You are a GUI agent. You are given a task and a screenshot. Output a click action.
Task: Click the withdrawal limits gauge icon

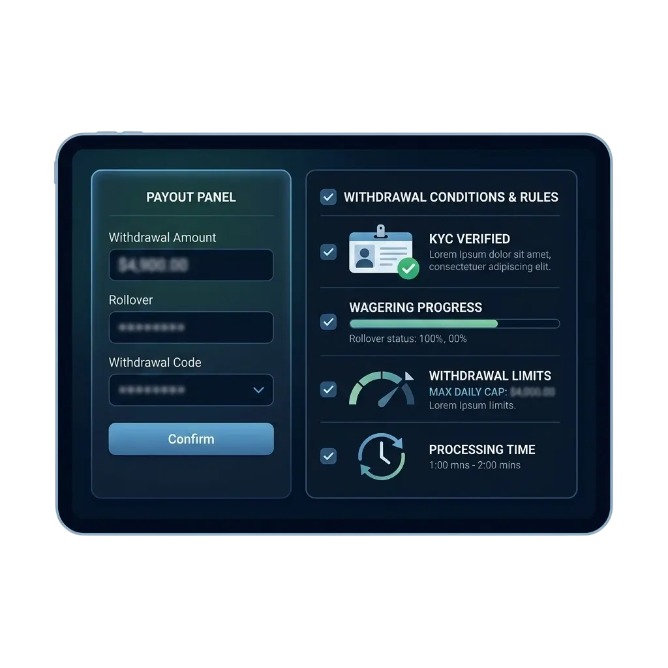click(x=381, y=389)
